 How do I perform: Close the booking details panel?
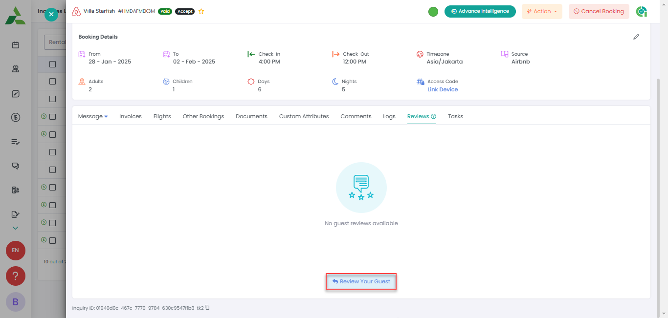(x=51, y=15)
